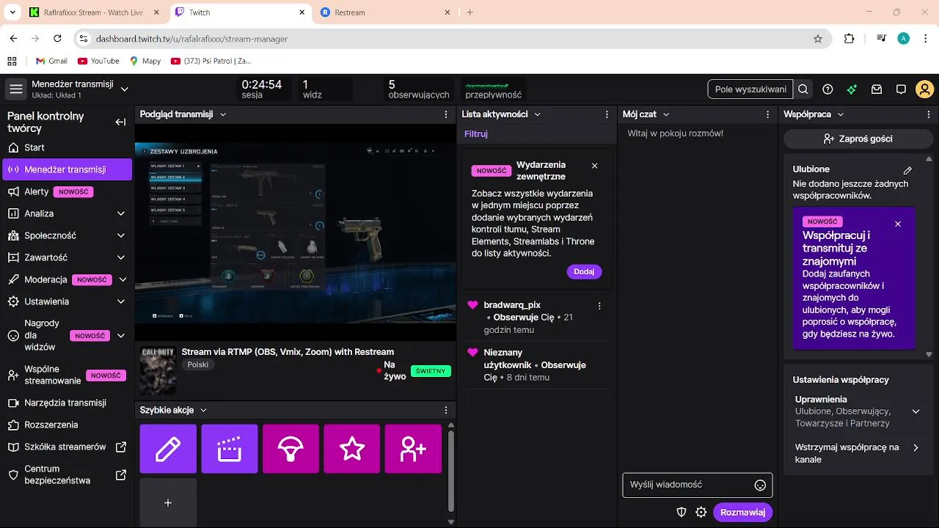
Task: Click the stream preview video
Action: [295, 232]
